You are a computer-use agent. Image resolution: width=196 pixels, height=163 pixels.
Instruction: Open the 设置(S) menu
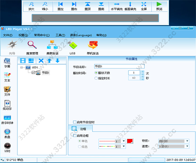click(x=23, y=35)
